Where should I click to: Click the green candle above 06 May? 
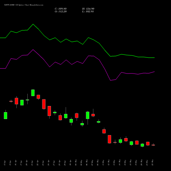pyautogui.click(x=88, y=115)
